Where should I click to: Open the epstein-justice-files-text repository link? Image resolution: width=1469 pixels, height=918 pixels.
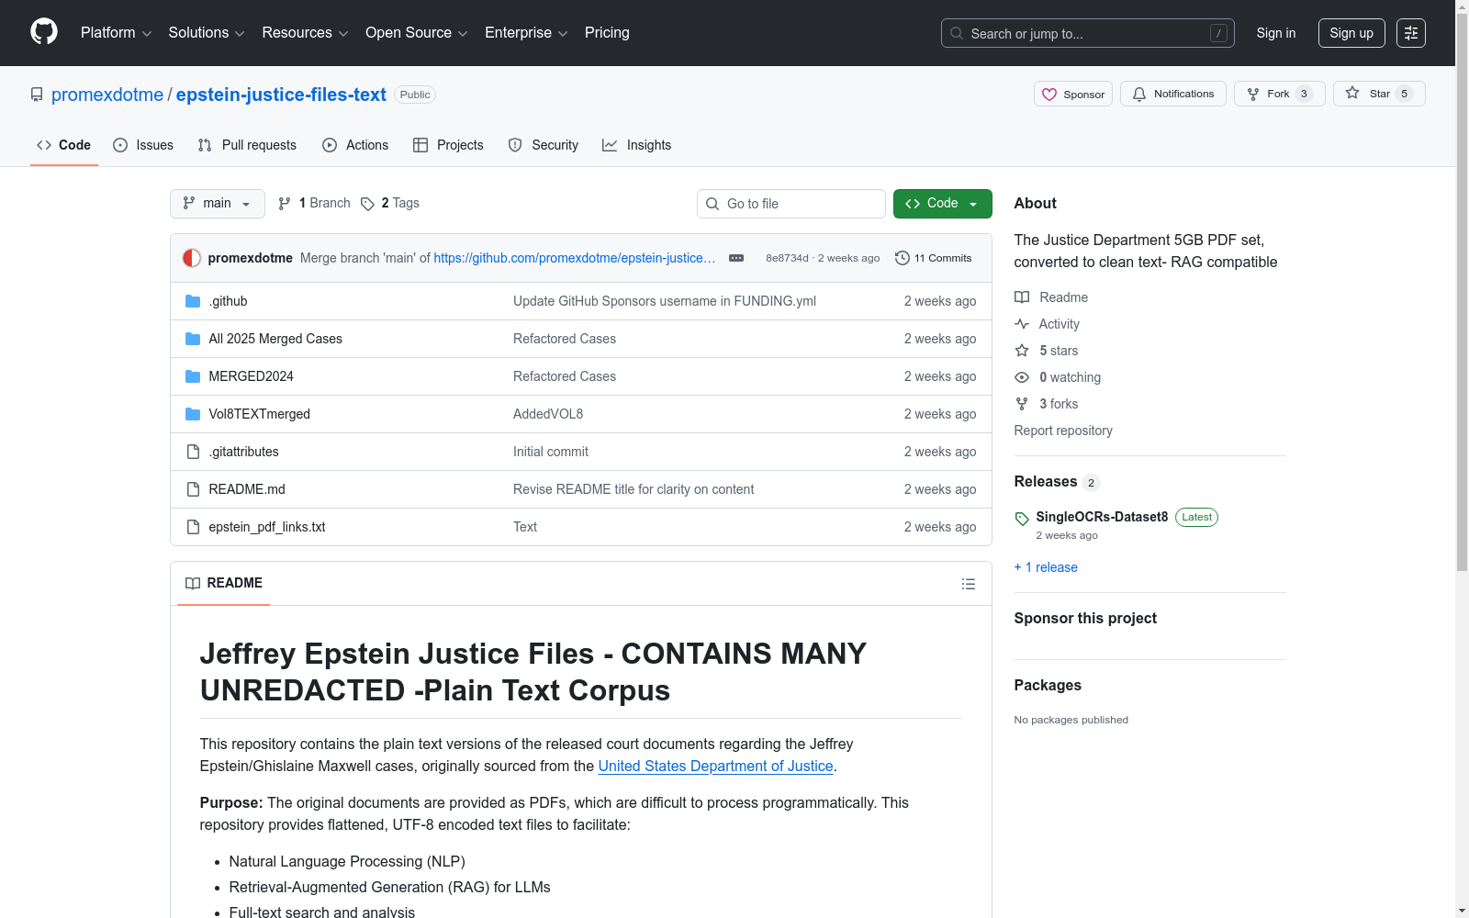[x=281, y=95]
